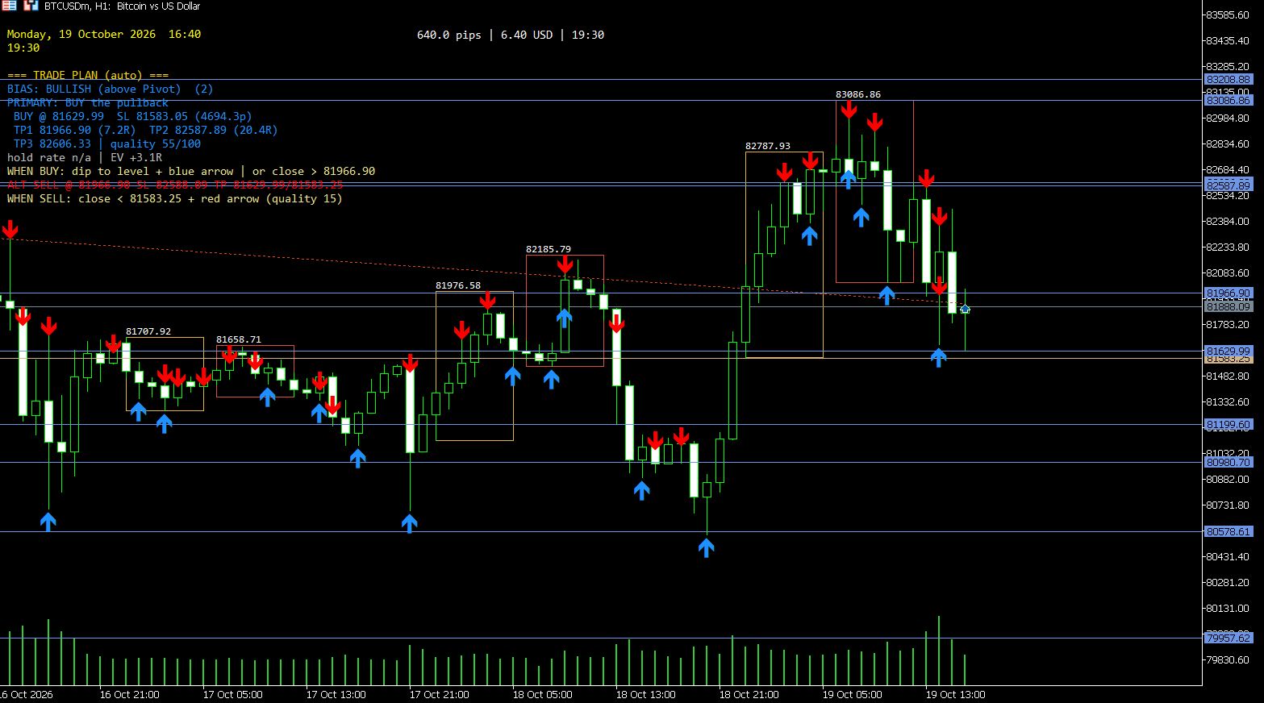Image resolution: width=1264 pixels, height=703 pixels.
Task: Click the 79957.62 price level tag
Action: click(x=1229, y=638)
